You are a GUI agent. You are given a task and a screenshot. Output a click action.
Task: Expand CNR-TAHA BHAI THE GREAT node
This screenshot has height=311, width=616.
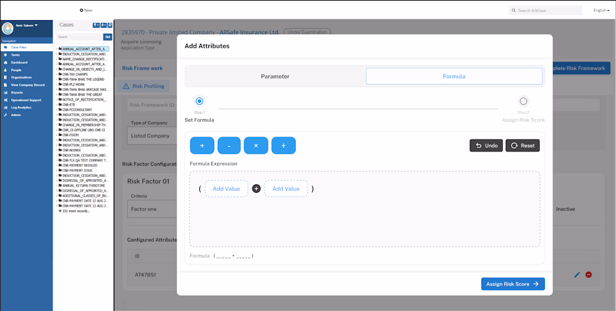57,94
